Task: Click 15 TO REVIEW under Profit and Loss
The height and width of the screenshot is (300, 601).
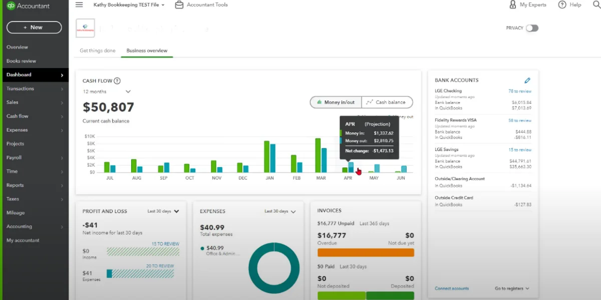Action: coord(165,244)
